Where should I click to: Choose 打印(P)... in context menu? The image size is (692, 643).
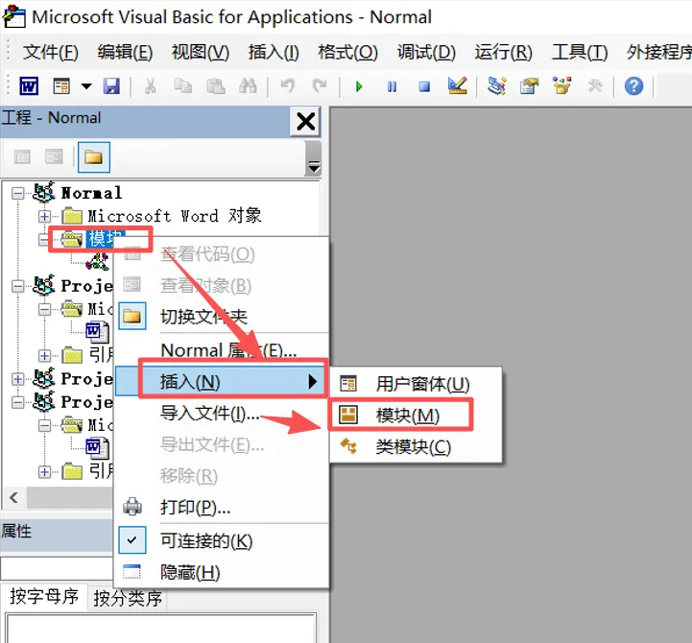222,508
